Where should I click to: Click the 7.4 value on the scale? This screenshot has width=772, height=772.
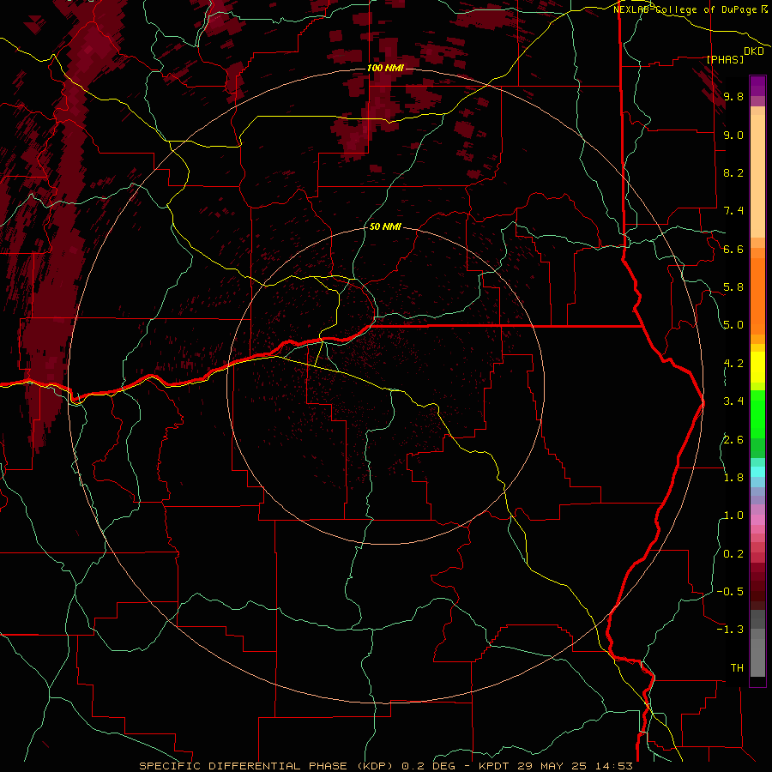pyautogui.click(x=733, y=211)
